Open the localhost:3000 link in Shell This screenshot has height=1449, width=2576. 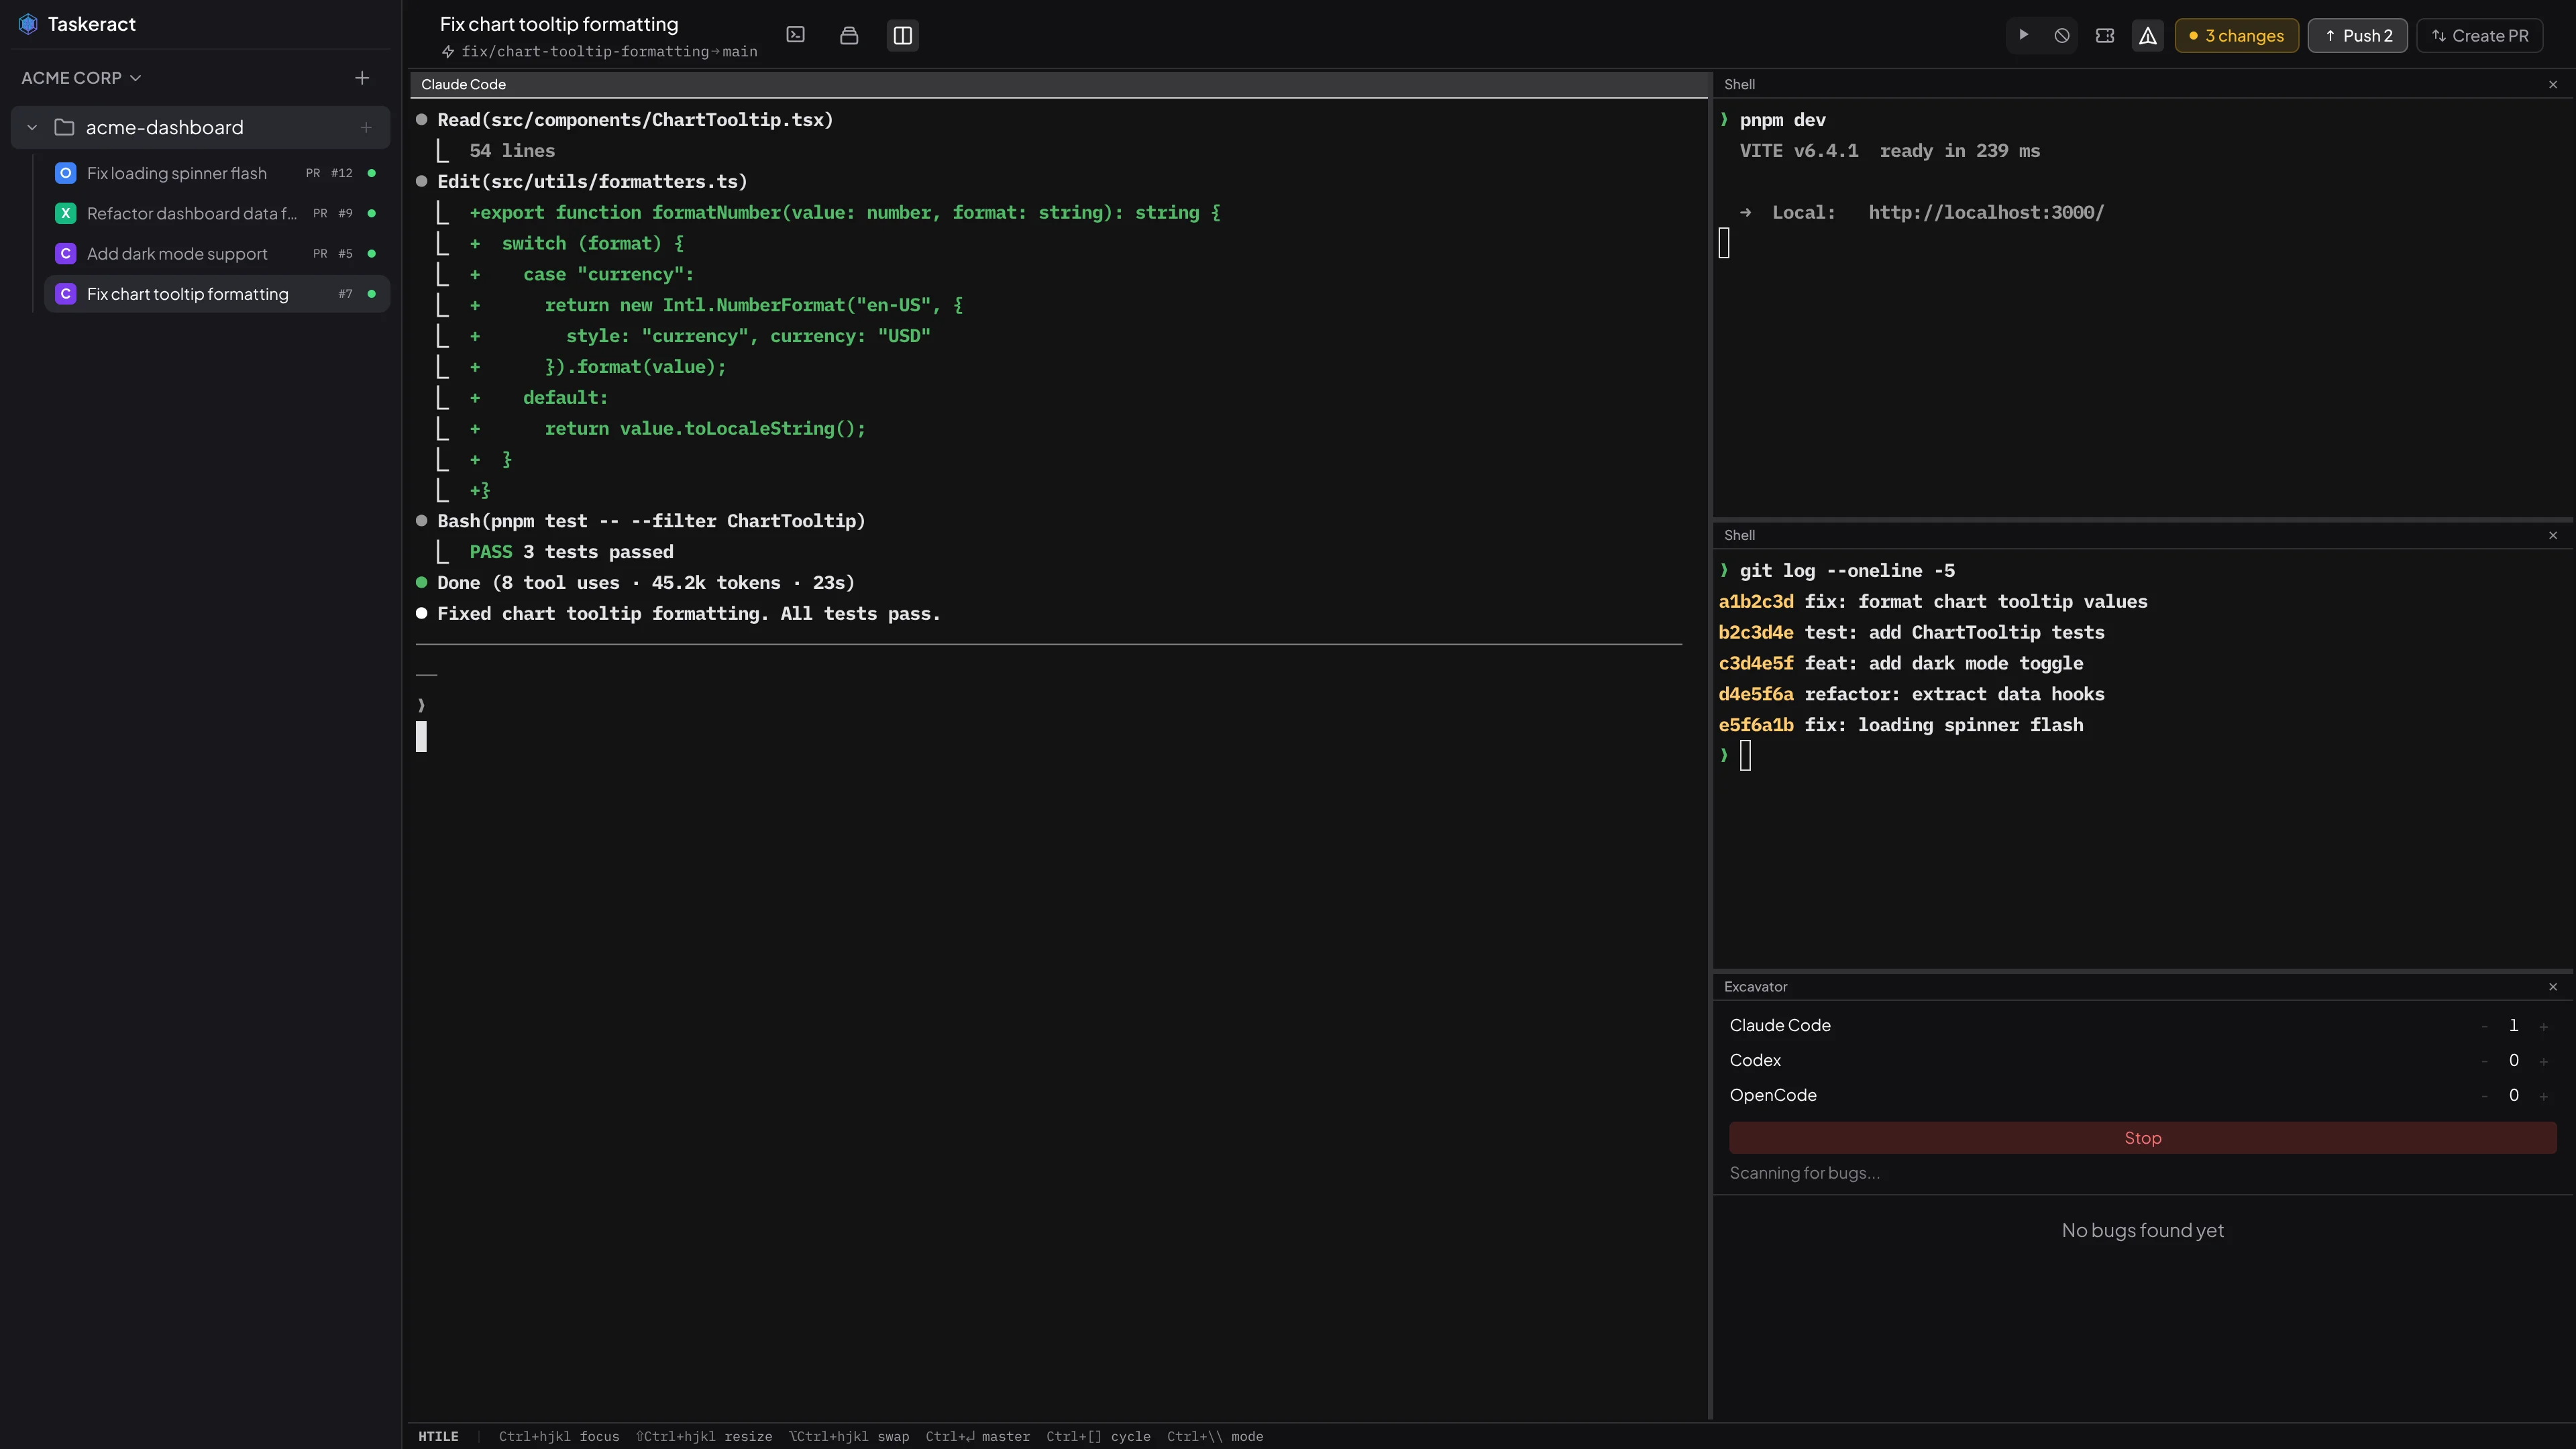tap(1986, 211)
